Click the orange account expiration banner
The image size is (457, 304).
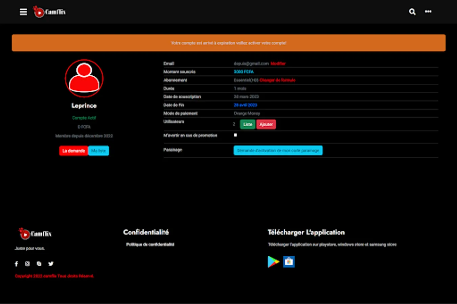pos(228,43)
